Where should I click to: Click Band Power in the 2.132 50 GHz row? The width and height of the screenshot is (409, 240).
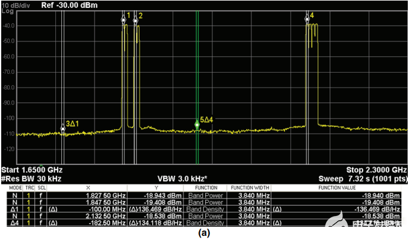click(206, 216)
